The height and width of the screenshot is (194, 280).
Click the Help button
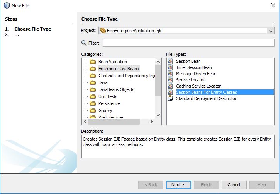(262, 185)
